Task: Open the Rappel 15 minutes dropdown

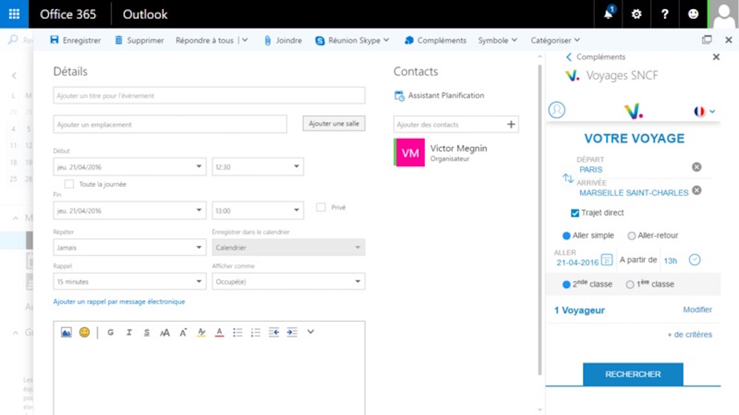Action: tap(130, 281)
